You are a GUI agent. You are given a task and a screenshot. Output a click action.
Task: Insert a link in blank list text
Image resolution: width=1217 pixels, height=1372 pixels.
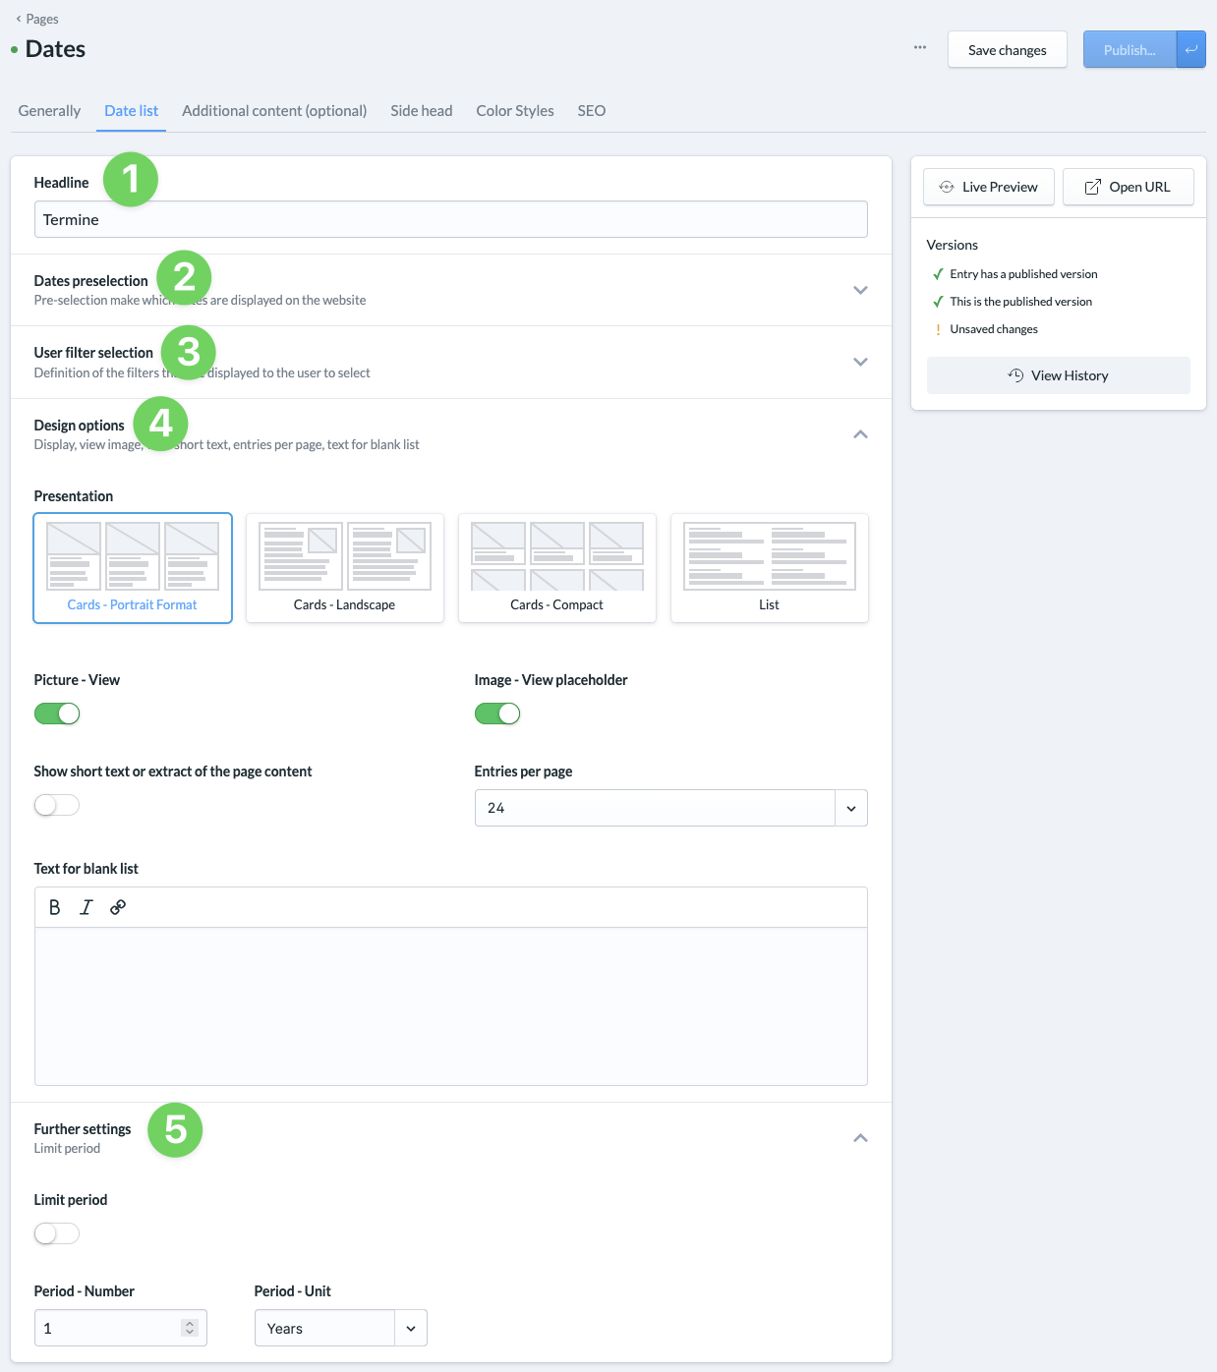(x=118, y=907)
